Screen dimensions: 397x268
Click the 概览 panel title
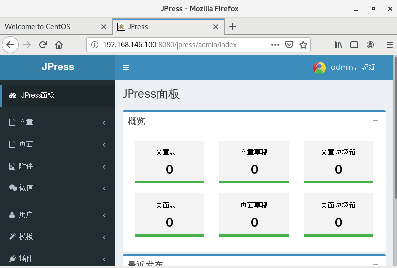click(136, 121)
